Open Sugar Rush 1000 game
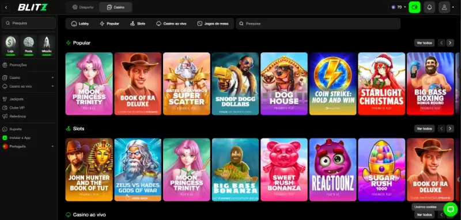The width and height of the screenshot is (461, 220). click(x=381, y=170)
